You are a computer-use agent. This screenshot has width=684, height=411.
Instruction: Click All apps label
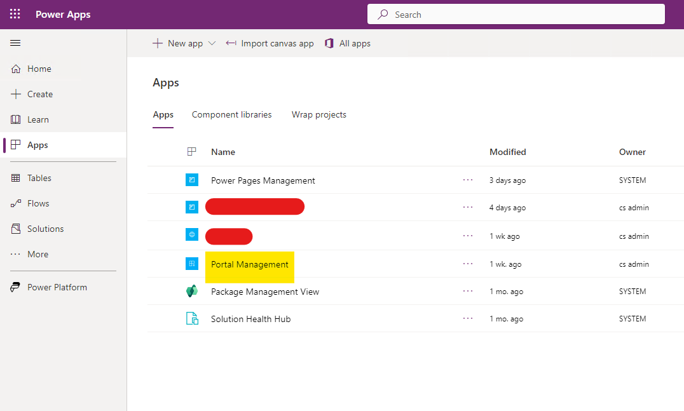(x=355, y=44)
